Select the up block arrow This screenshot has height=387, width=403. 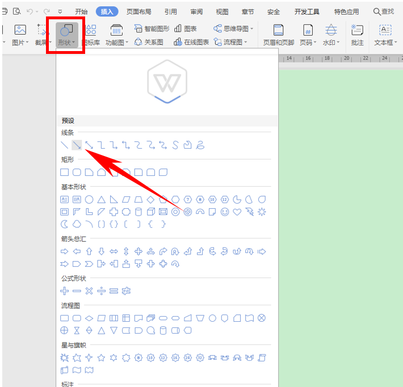click(89, 251)
